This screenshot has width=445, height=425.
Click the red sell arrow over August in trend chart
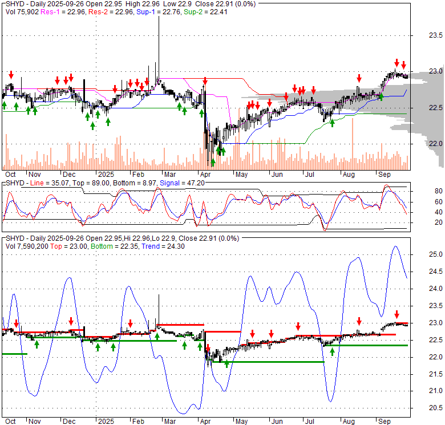(x=359, y=321)
